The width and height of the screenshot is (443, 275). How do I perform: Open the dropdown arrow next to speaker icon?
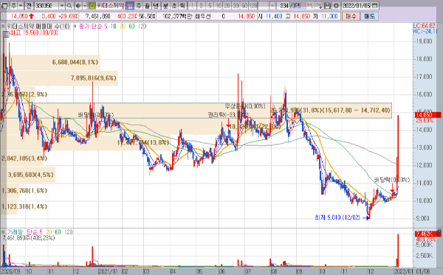(84, 5)
